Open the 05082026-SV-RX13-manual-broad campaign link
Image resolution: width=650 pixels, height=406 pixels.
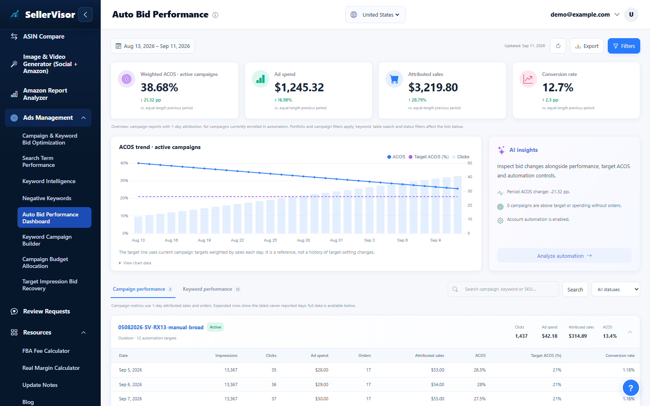click(161, 327)
